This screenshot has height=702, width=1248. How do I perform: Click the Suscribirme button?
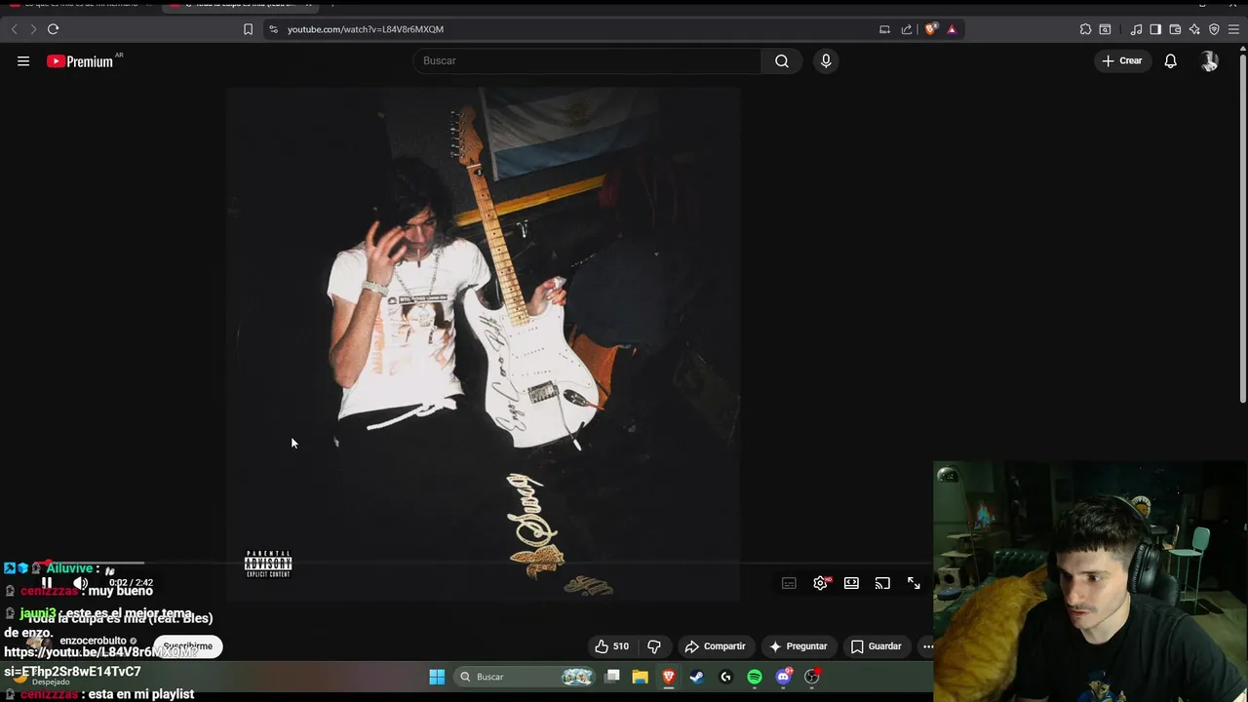(187, 646)
